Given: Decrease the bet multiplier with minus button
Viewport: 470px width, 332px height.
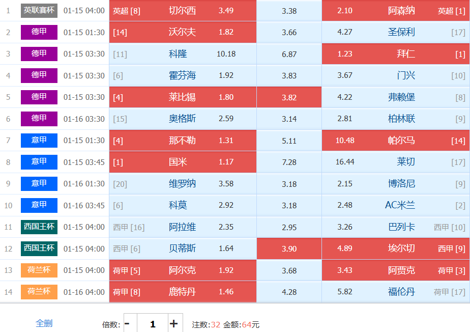Looking at the screenshot, I should [127, 324].
